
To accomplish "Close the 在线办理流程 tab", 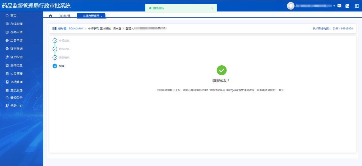I will [x=102, y=16].
